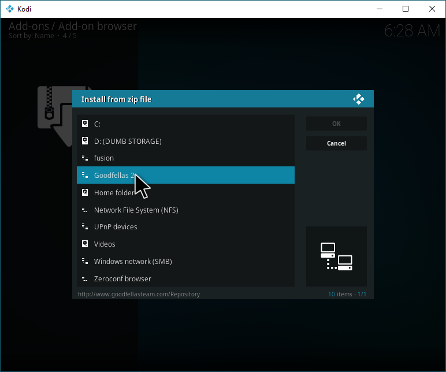Select the fusion source

(x=185, y=158)
